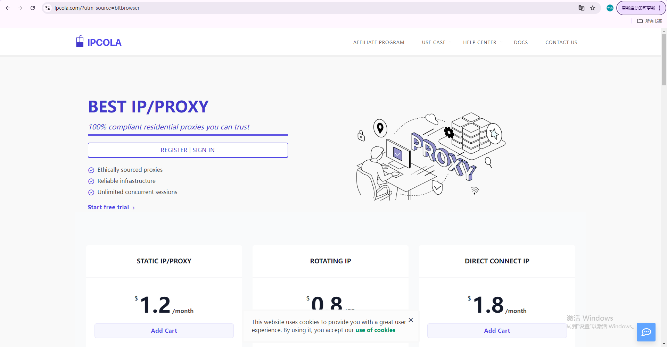Click the $1.8 /month price
Image resolution: width=667 pixels, height=347 pixels.
point(497,305)
